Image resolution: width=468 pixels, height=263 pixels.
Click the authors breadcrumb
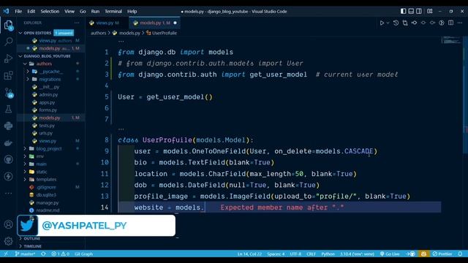coord(99,33)
